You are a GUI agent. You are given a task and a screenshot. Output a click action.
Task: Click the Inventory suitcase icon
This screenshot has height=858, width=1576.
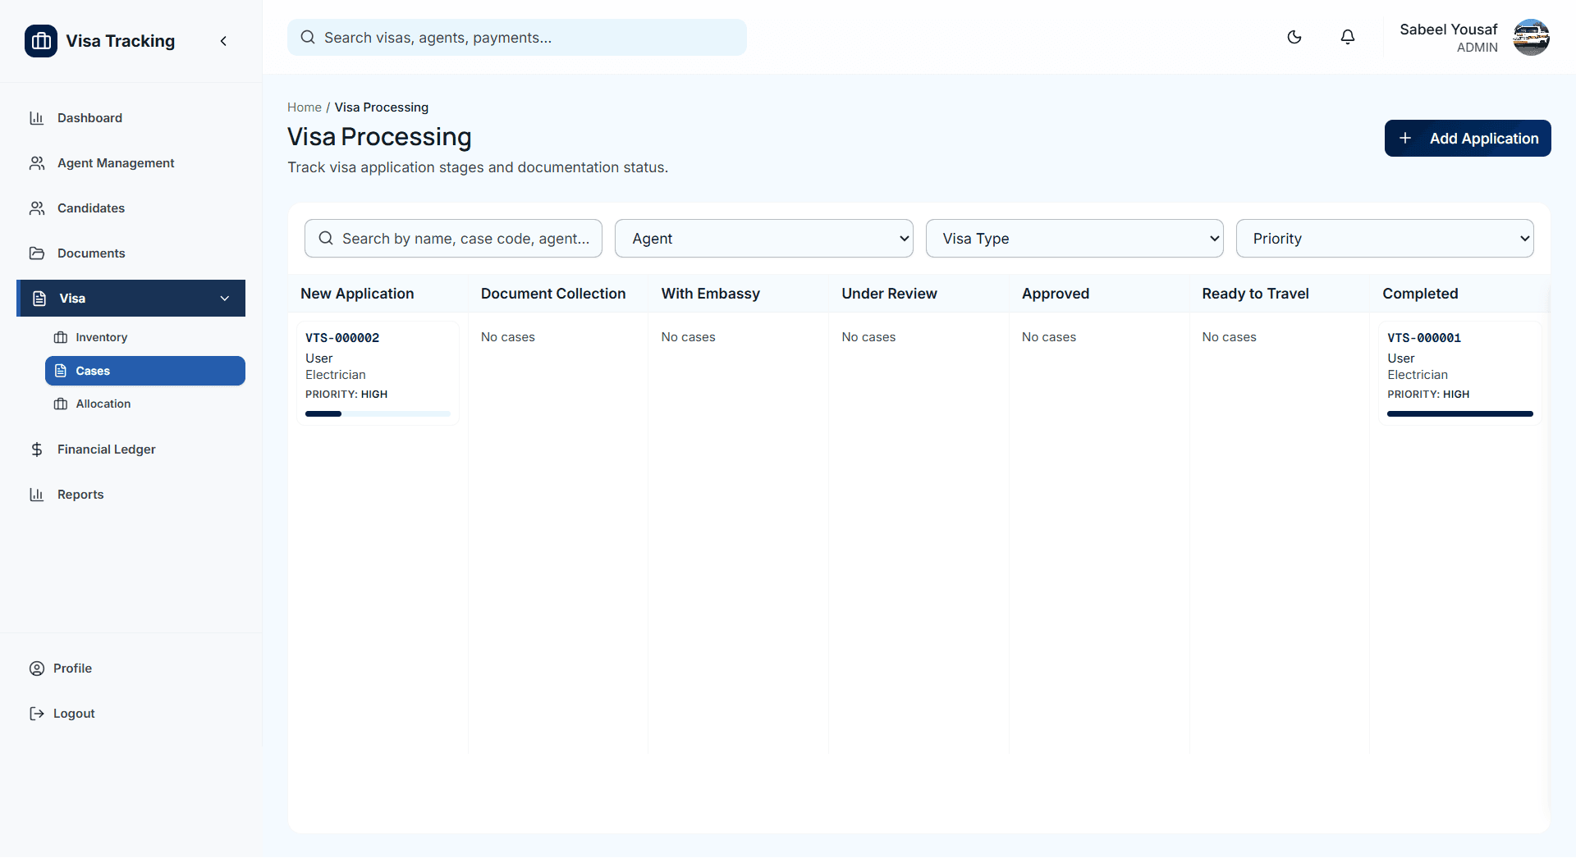61,337
